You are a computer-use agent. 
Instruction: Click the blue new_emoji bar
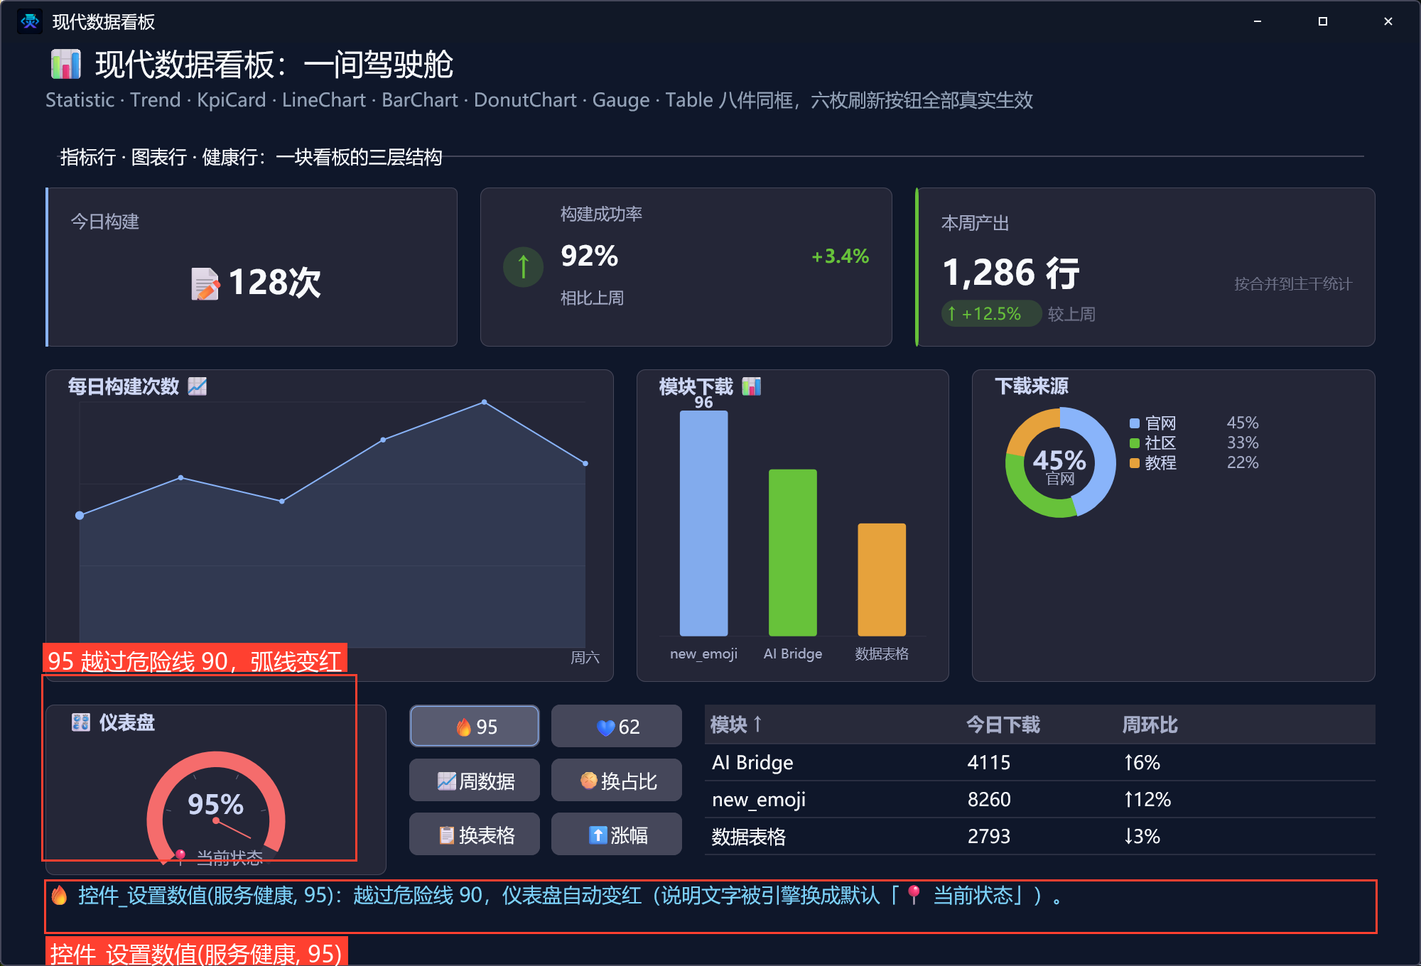coord(703,523)
